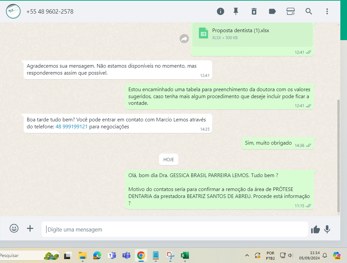This screenshot has height=263, width=347.
Task: Click the contact profile avatar
Action: tap(13, 11)
